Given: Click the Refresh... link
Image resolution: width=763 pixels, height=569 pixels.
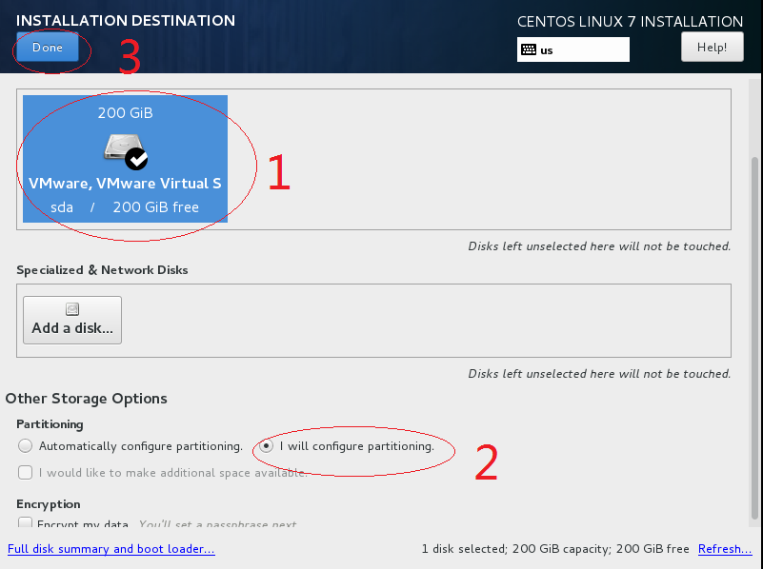Looking at the screenshot, I should 725,549.
